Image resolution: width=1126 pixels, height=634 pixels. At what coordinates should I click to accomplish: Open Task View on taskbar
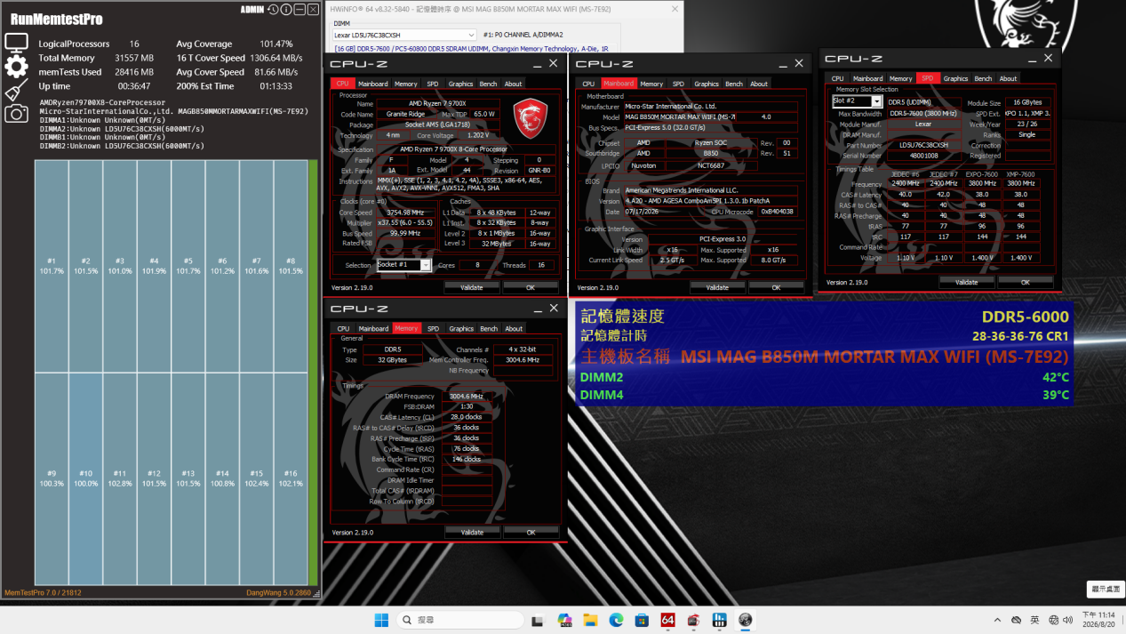click(538, 620)
